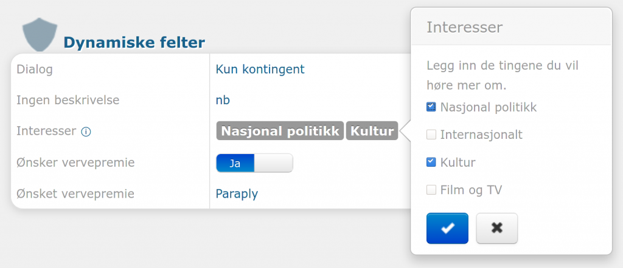Click the Kultur tag badge
The image size is (623, 268).
(372, 131)
